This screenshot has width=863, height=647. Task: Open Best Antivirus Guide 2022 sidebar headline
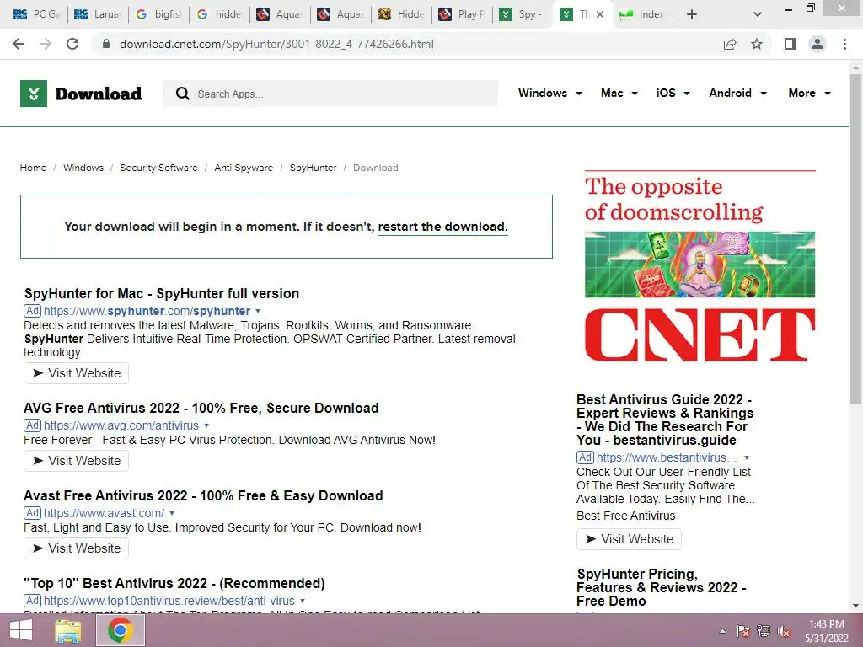[x=665, y=420]
